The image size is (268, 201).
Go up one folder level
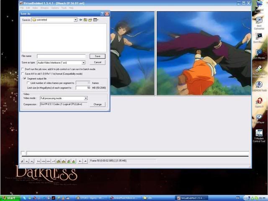coord(85,20)
